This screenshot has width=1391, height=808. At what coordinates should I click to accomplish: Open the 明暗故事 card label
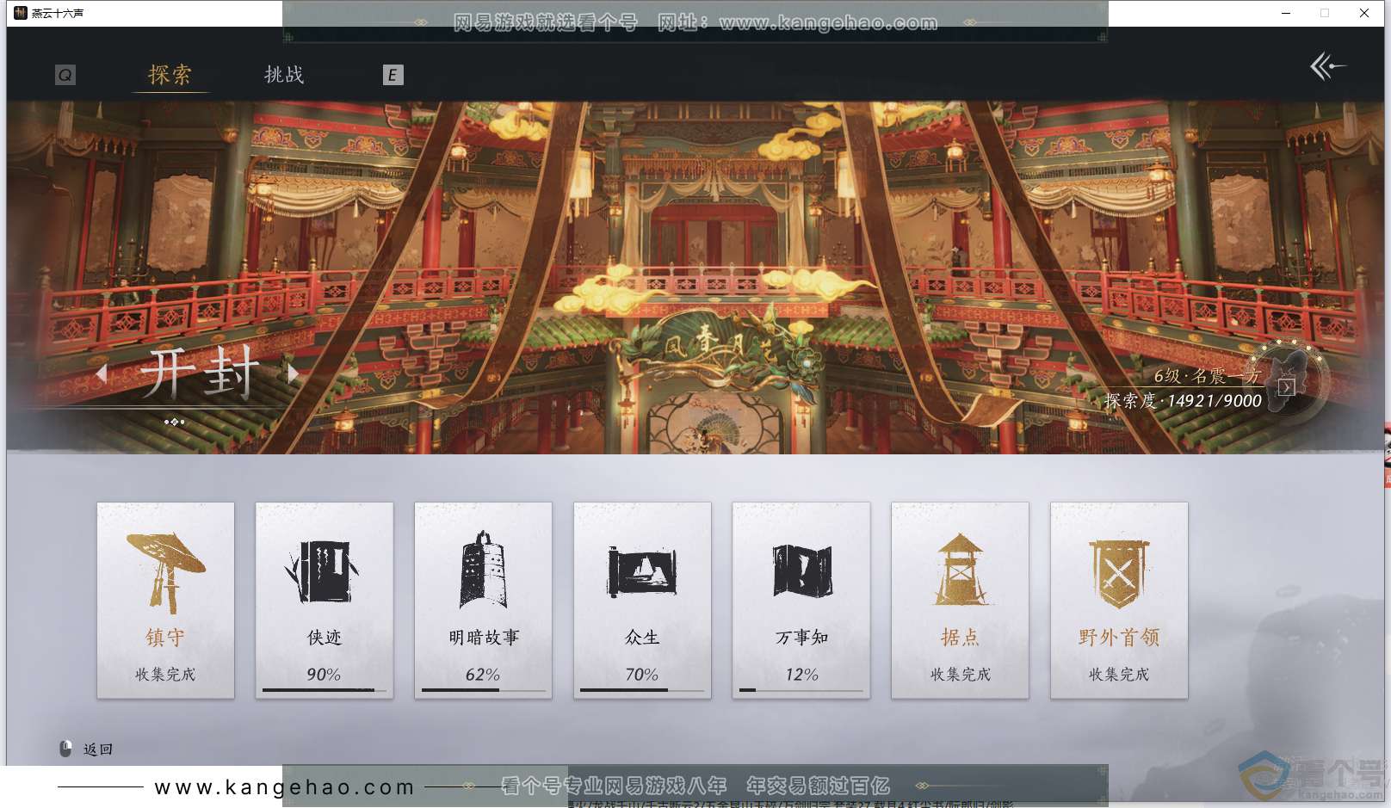484,638
